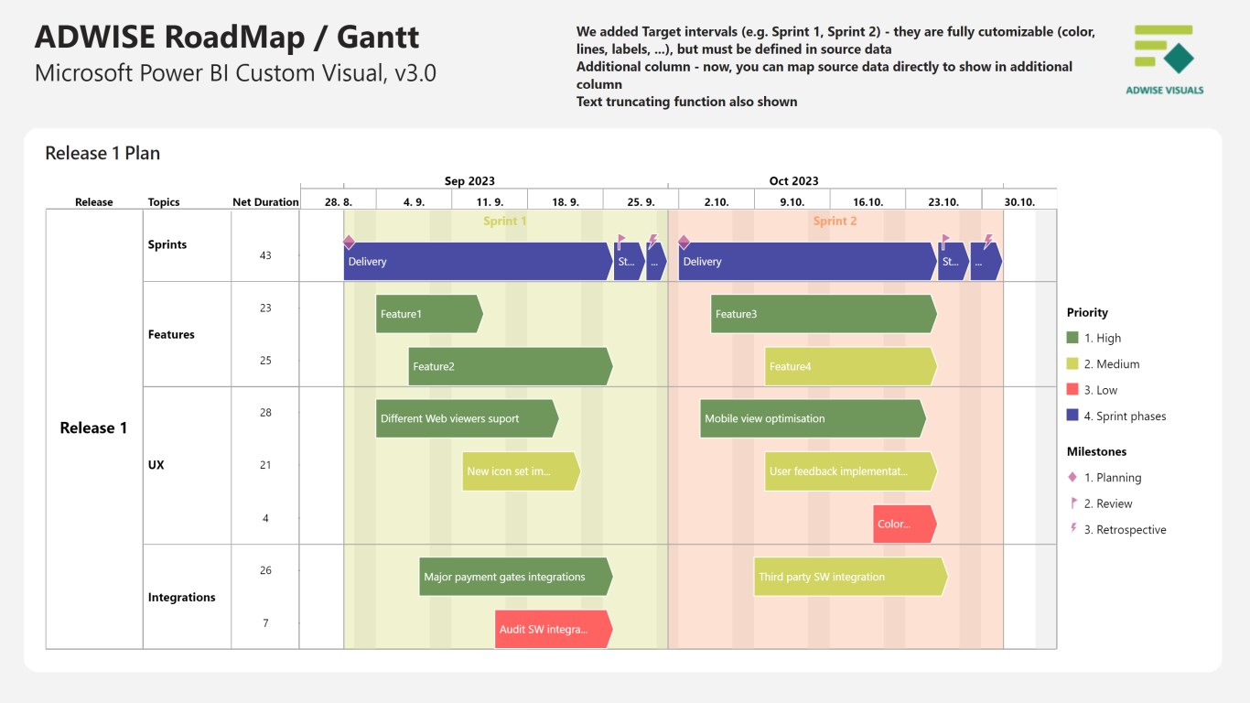Image resolution: width=1250 pixels, height=703 pixels.
Task: Select Major payment gates integrations bar
Action: (515, 577)
